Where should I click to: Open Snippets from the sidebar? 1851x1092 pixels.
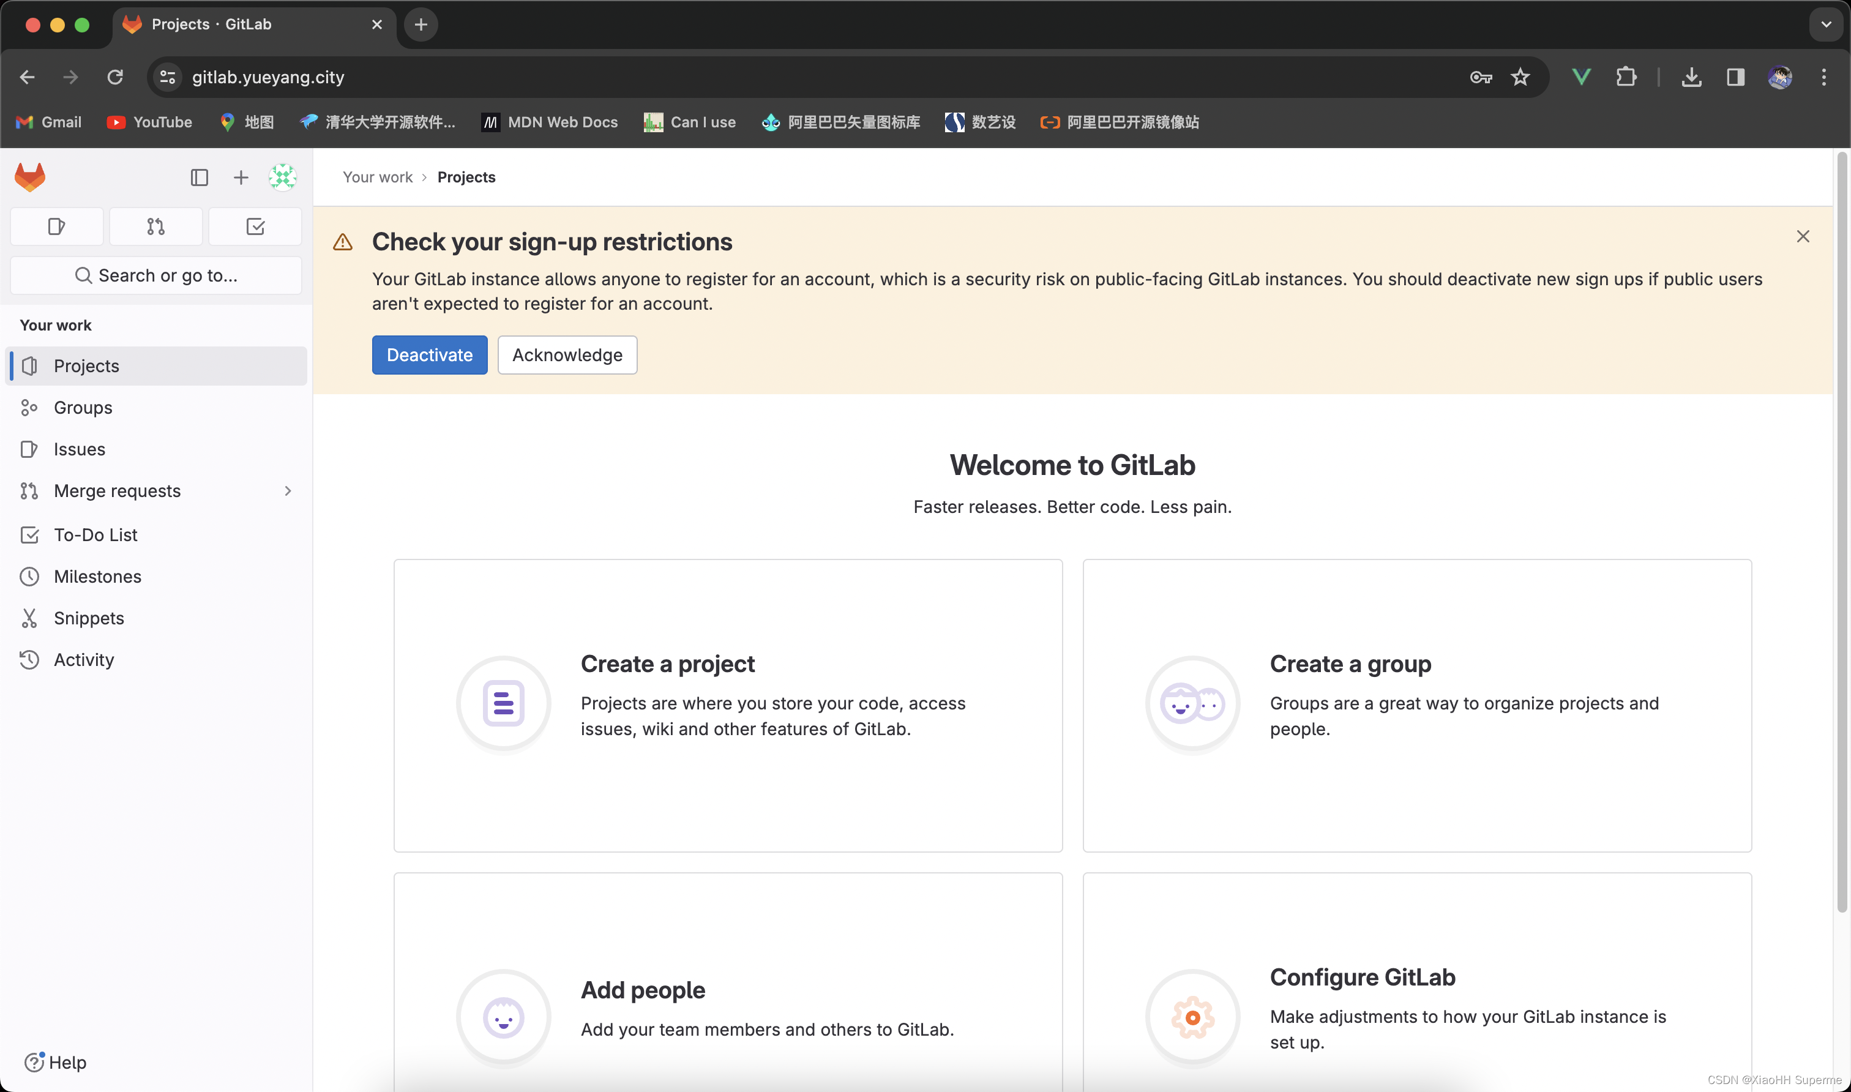(88, 618)
